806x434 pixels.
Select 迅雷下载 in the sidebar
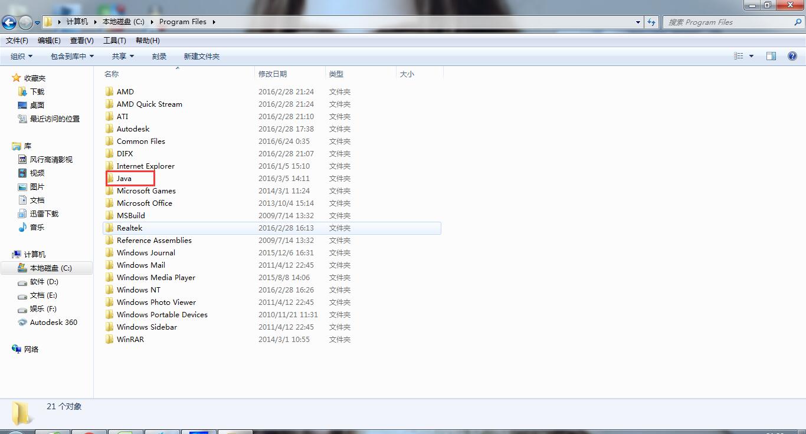[44, 213]
